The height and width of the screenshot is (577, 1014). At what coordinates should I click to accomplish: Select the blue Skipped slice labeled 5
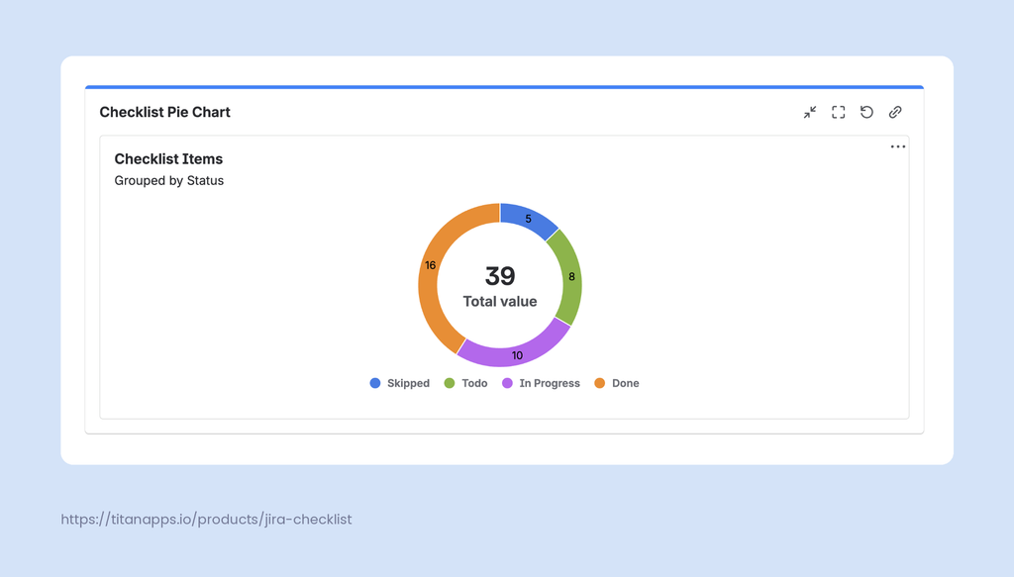(527, 219)
